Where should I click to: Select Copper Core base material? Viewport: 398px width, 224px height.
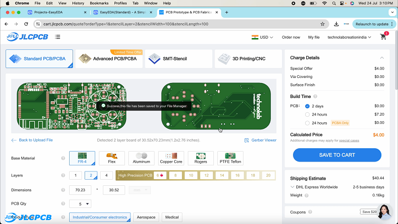[171, 158]
